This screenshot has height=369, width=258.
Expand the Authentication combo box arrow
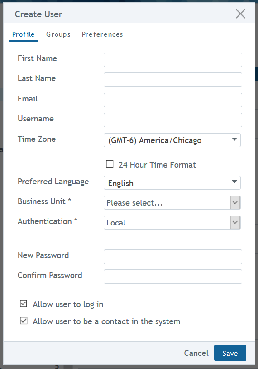235,223
